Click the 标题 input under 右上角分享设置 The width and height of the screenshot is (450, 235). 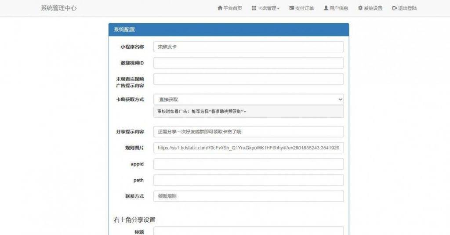coord(249,231)
